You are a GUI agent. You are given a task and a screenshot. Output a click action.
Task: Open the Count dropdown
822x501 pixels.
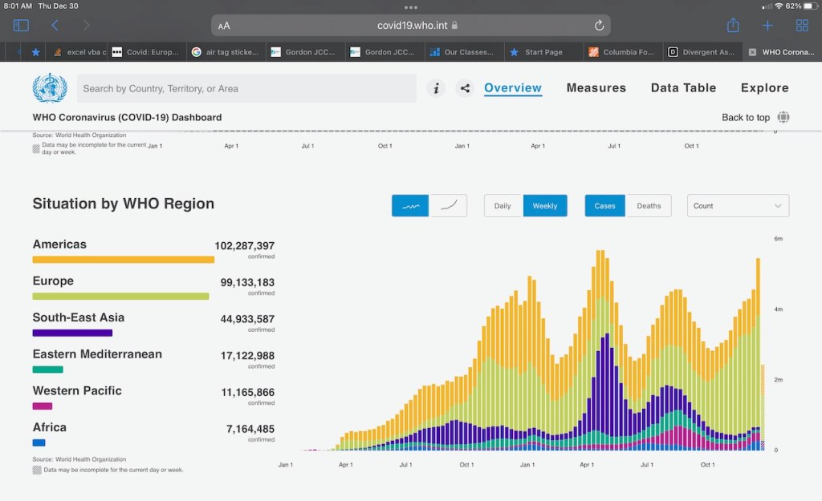coord(738,206)
